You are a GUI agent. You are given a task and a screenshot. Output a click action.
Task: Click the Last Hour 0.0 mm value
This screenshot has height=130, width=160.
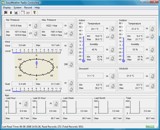(23, 111)
